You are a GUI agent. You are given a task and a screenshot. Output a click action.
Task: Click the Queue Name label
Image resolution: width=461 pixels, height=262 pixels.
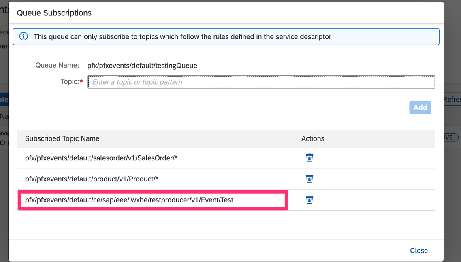point(57,65)
